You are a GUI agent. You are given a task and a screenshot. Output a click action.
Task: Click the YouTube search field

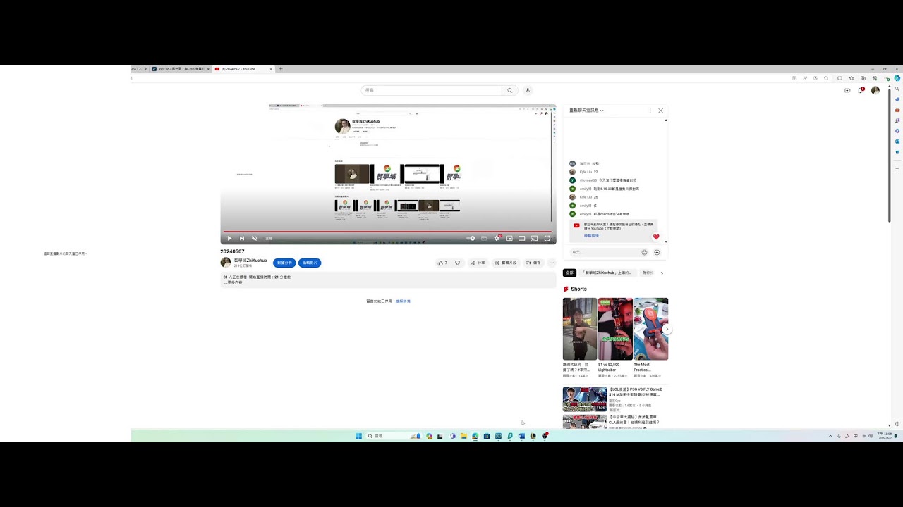click(431, 90)
